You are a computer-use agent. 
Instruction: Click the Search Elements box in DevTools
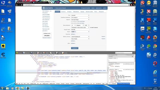(124, 53)
